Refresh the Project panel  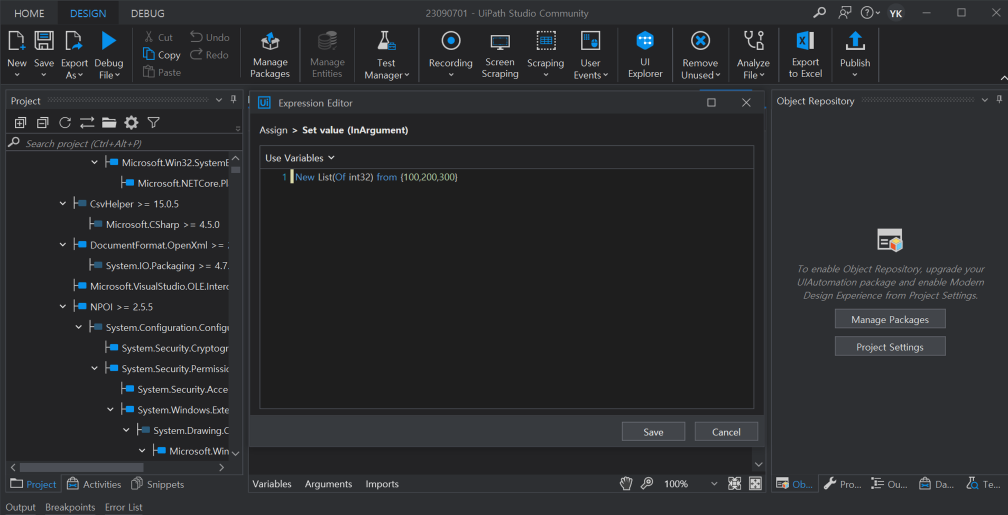65,123
